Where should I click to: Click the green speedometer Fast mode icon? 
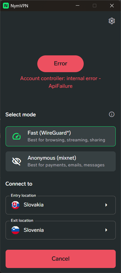[x=16, y=136]
